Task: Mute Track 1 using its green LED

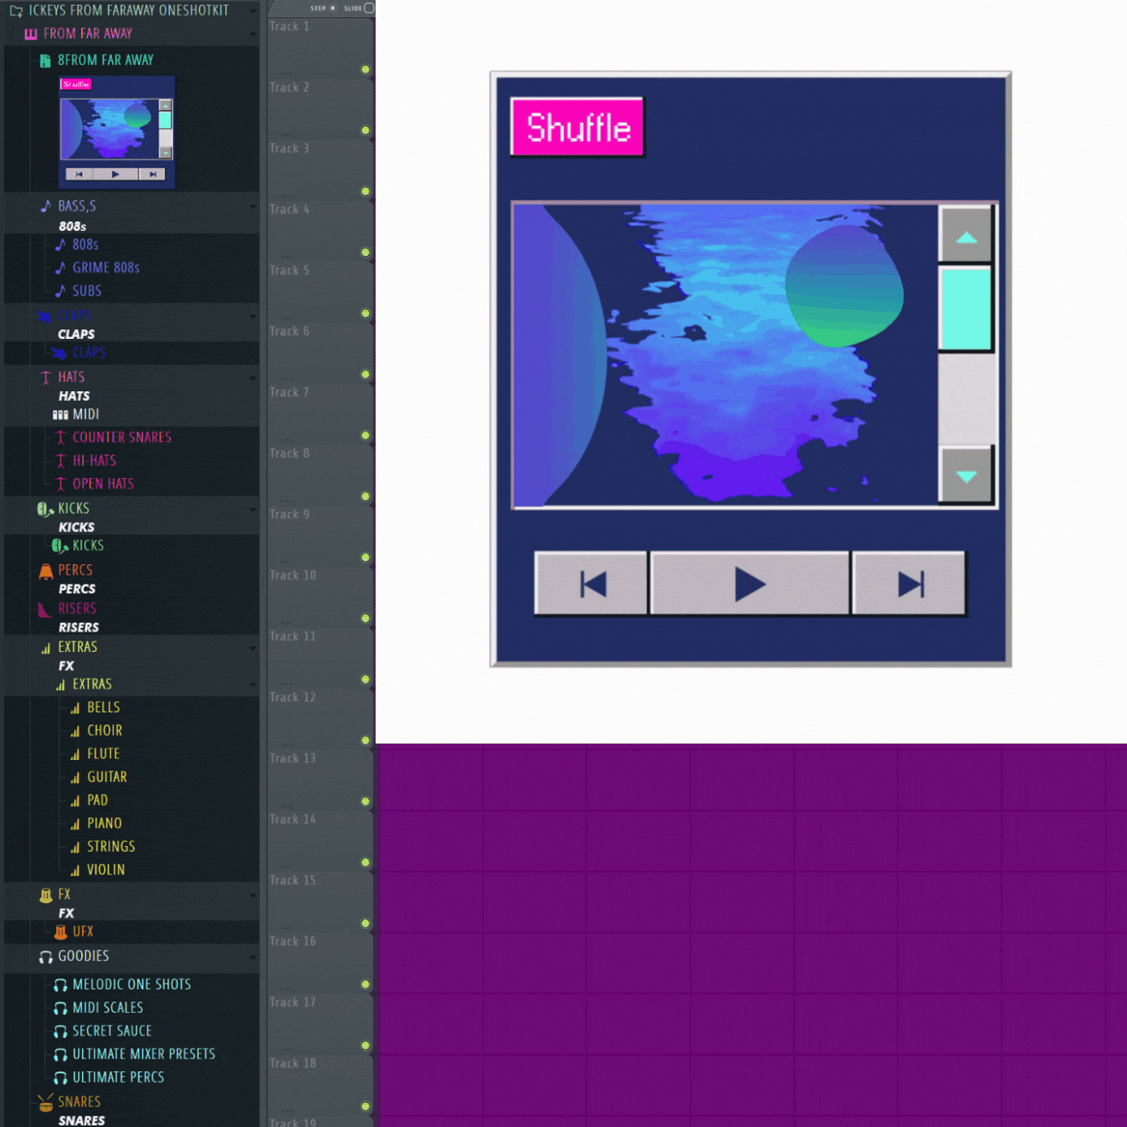Action: point(365,69)
